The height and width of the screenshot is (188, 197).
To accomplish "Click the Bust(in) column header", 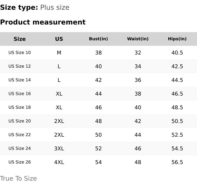I will click(x=98, y=39).
